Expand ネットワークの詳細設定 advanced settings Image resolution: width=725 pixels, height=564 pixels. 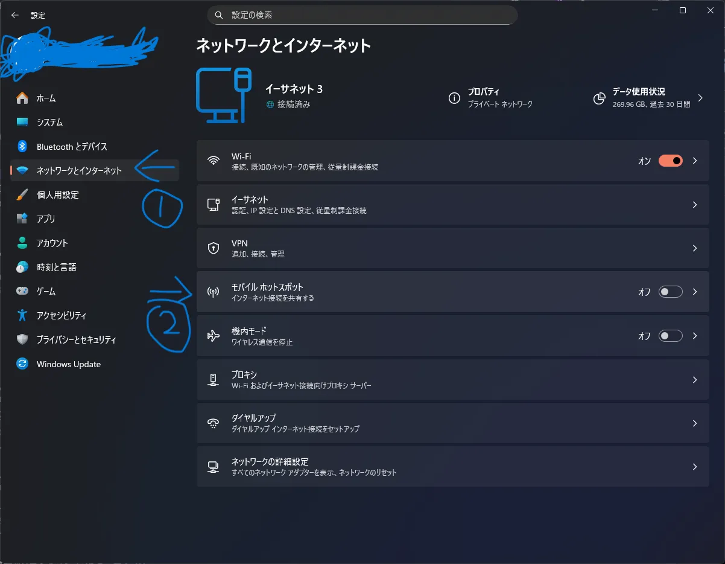(694, 466)
